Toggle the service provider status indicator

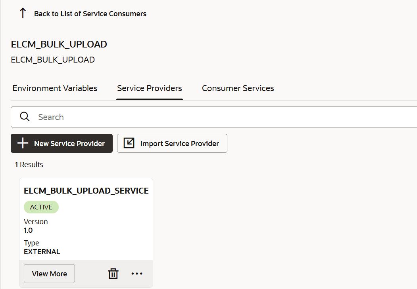(41, 207)
